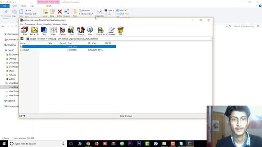The height and width of the screenshot is (147, 262).
Task: Click Explorer Home ribbon tab
Action: tap(14, 6)
